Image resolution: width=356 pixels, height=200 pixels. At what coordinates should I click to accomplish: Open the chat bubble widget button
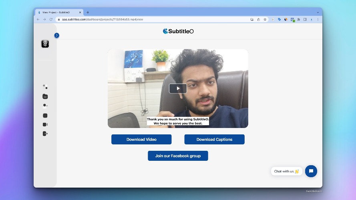coord(311,171)
